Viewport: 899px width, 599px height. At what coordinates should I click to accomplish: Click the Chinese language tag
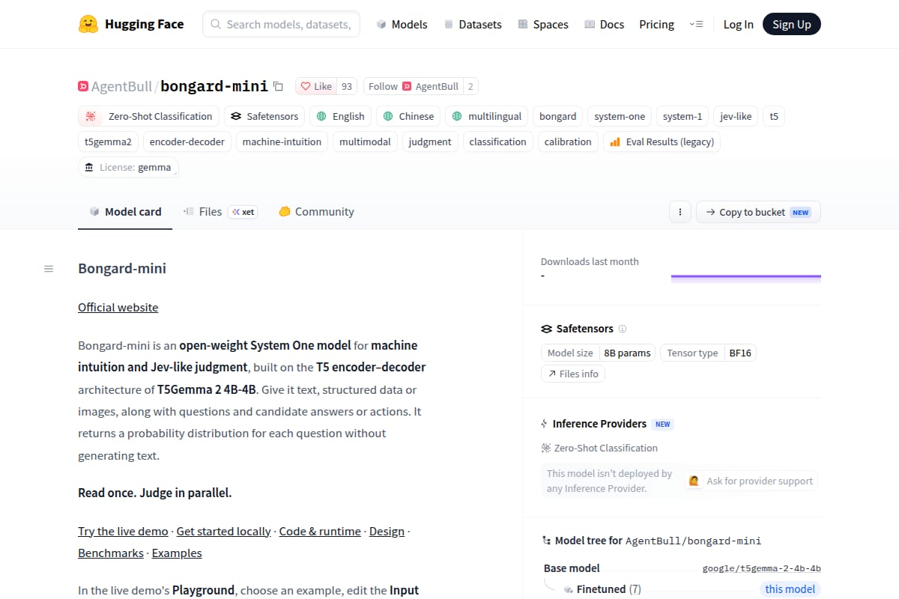click(x=408, y=116)
